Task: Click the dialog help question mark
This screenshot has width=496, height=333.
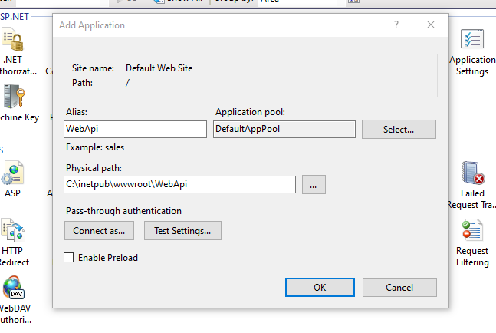Action: point(396,25)
